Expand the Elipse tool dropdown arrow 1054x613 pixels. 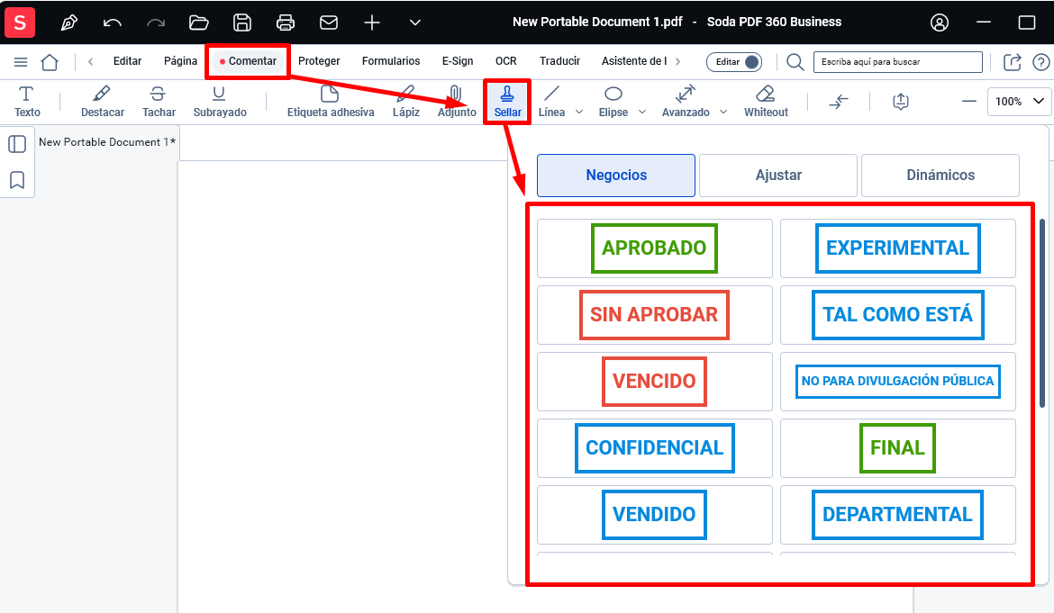coord(642,113)
